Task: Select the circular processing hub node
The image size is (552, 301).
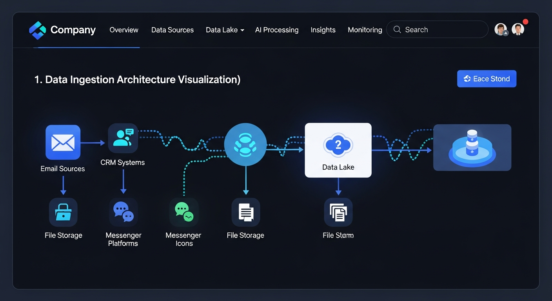Action: [x=245, y=144]
